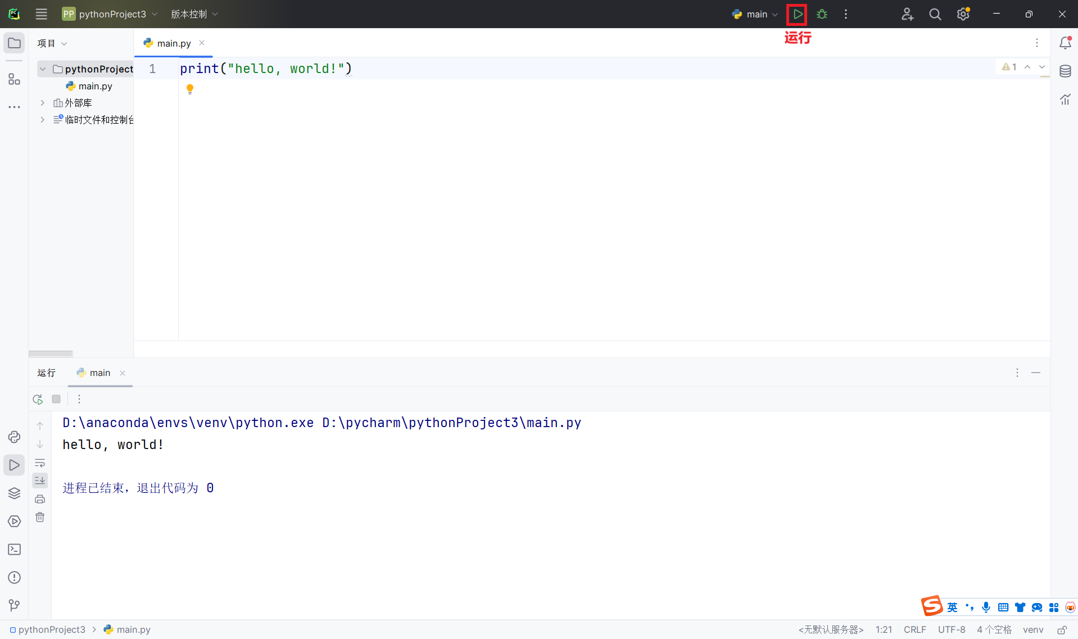The width and height of the screenshot is (1078, 639).
Task: Open Run panel options menu
Action: 1017,373
